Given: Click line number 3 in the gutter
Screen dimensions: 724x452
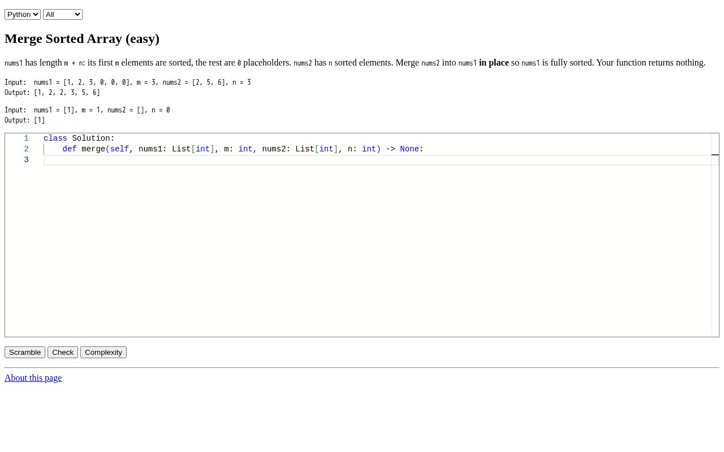Looking at the screenshot, I should coord(26,160).
